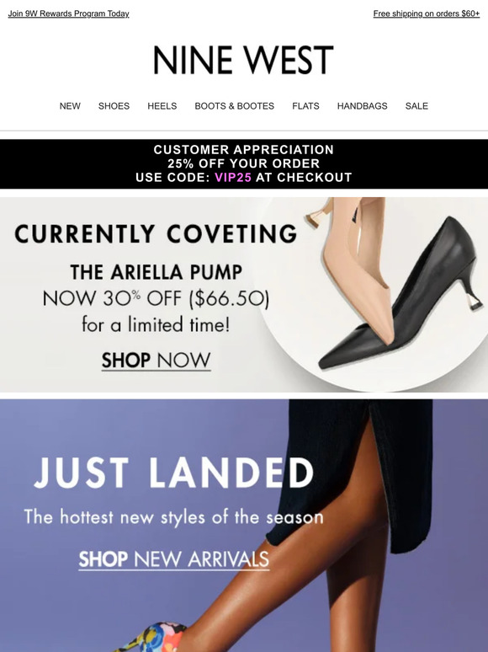The image size is (488, 652).
Task: Click the Customer Appreciation black banner
Action: [244, 163]
